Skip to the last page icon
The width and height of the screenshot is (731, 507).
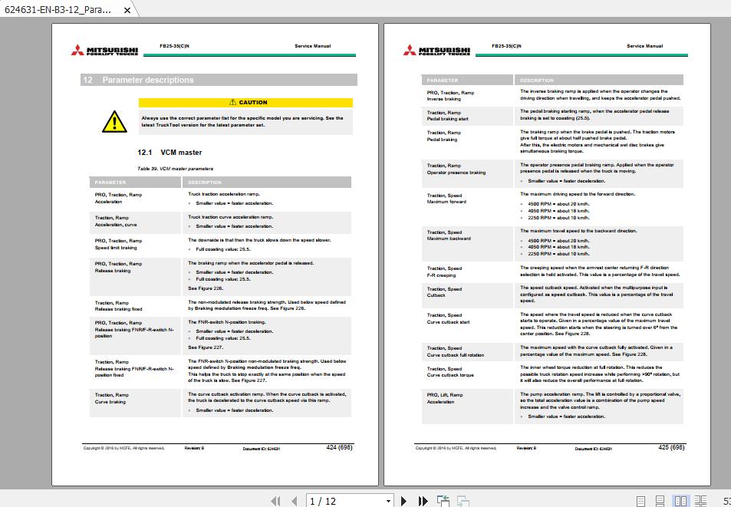coord(422,500)
